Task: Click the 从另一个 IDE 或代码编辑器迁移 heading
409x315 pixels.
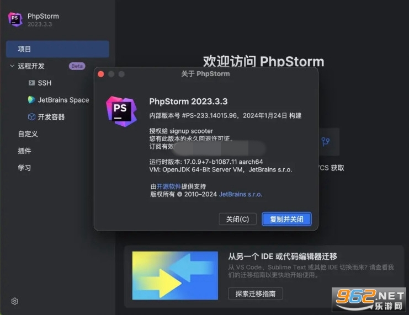Action: coord(283,257)
